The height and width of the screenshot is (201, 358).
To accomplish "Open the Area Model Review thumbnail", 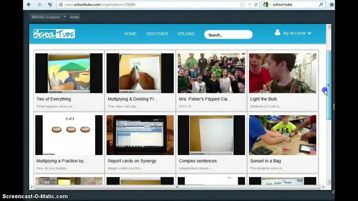I will pos(282,181).
